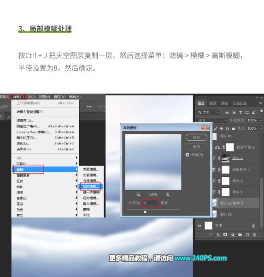264x277 pixels.
Task: Click mask link icon on 色彩平衡 1
Action: [x=223, y=147]
